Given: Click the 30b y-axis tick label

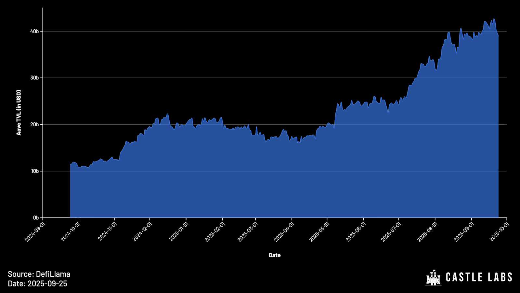Looking at the screenshot, I should [x=34, y=78].
